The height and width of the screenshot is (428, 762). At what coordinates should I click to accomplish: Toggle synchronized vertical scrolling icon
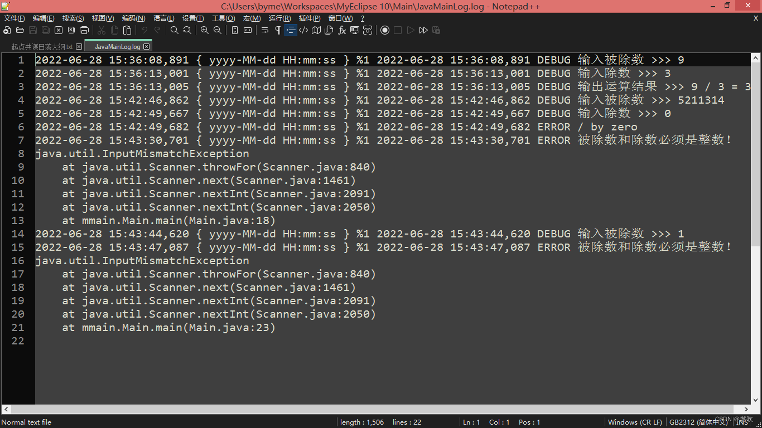click(235, 30)
